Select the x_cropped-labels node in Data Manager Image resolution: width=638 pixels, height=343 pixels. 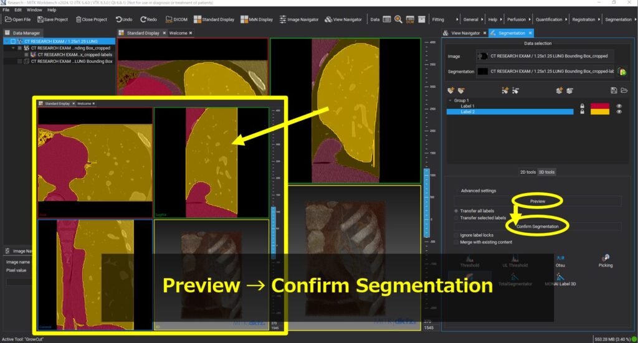[x=75, y=54]
